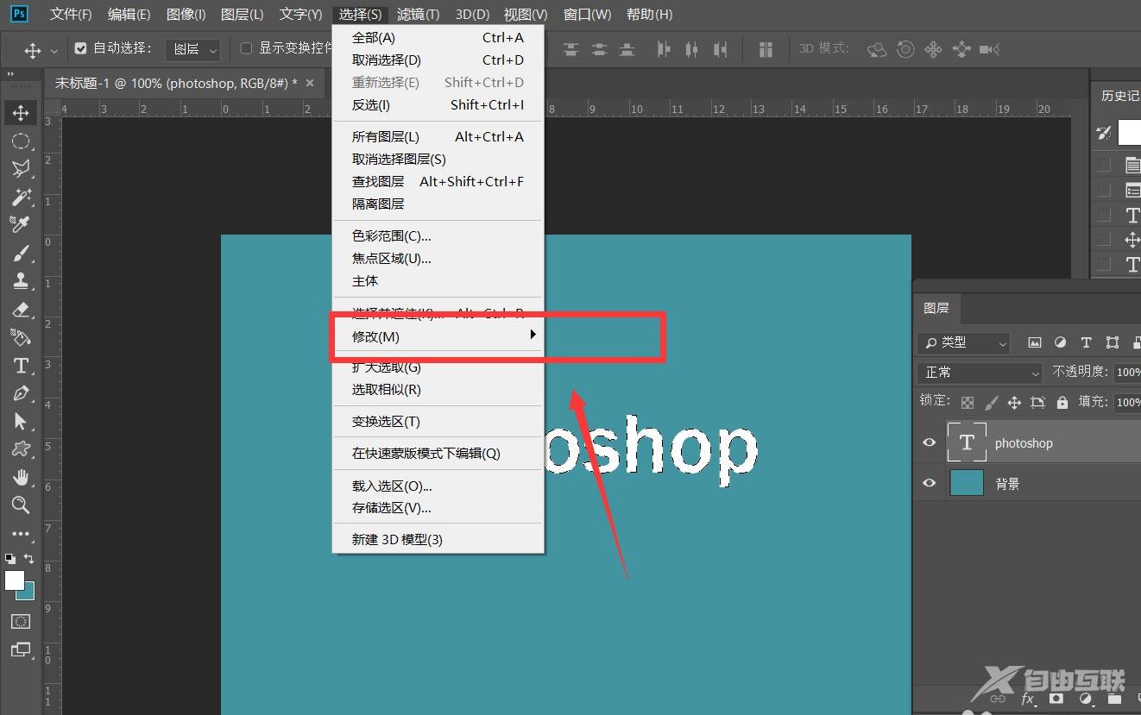The width and height of the screenshot is (1141, 715).
Task: Click the 填充 fill value field
Action: click(x=1126, y=402)
